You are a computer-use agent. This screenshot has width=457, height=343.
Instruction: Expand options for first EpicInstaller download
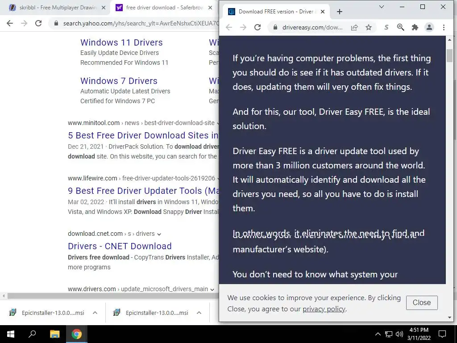click(x=95, y=313)
